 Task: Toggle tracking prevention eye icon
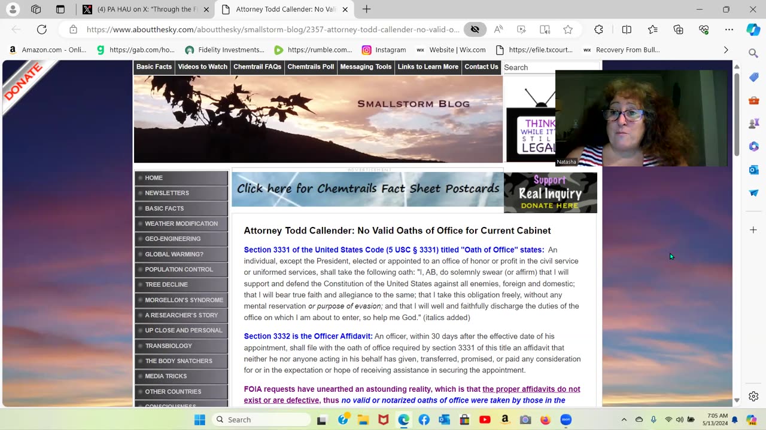point(475,29)
